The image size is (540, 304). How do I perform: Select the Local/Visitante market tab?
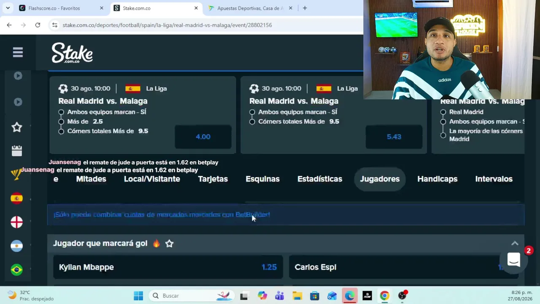152,179
